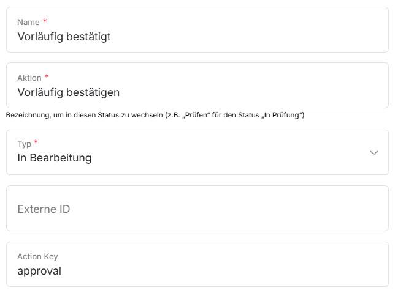Viewport: 395px width, 296px height.
Task: Focus the Action Key input field
Action: [197, 264]
